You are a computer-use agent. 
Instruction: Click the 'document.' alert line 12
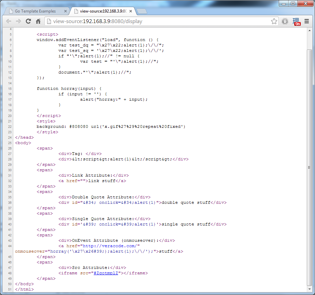pyautogui.click(x=95, y=73)
